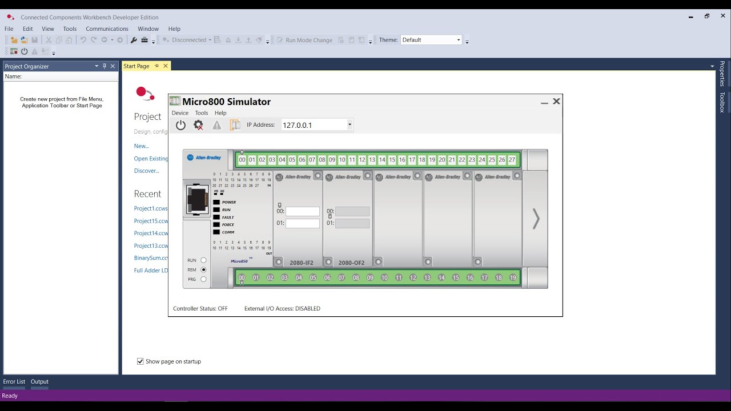731x411 pixels.
Task: Click the open project folder icon
Action: (x=24, y=40)
